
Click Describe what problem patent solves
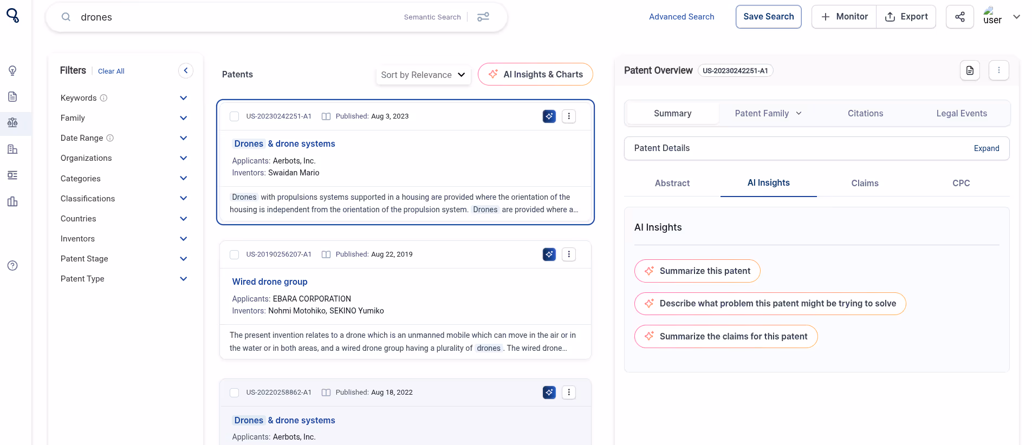pyautogui.click(x=770, y=304)
